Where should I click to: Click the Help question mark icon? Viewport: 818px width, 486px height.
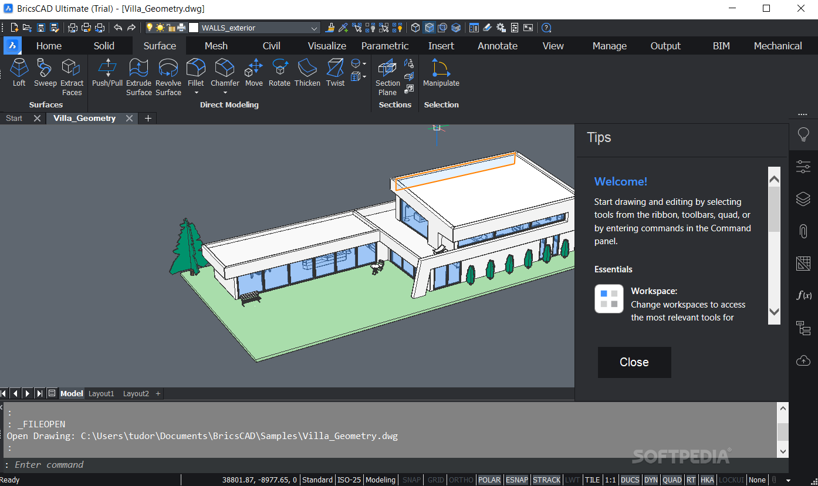tap(546, 28)
